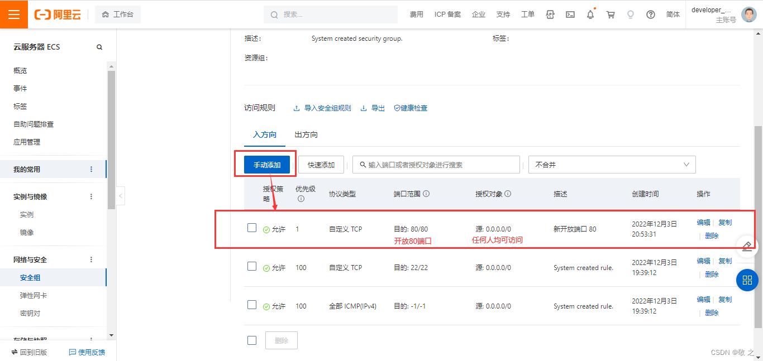Open 密钥对 in the sidebar
763x361 pixels.
coord(30,314)
